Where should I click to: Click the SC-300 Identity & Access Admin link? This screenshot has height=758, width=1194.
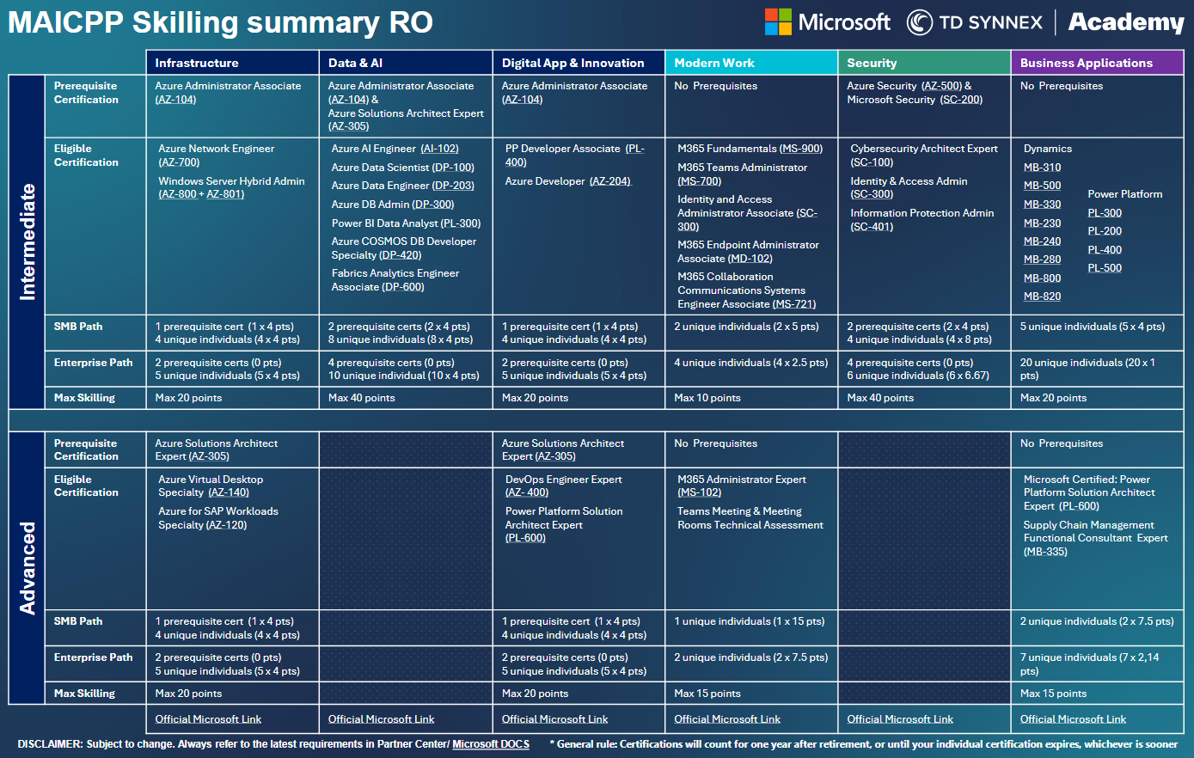(x=872, y=194)
